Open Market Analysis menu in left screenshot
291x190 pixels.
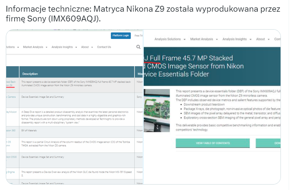(35, 47)
